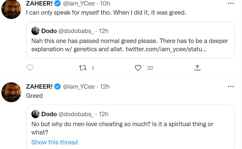The width and height of the screenshot is (242, 149).
Task: Click verified badge on second ZAHEER! tweet
Action: pos(57,86)
